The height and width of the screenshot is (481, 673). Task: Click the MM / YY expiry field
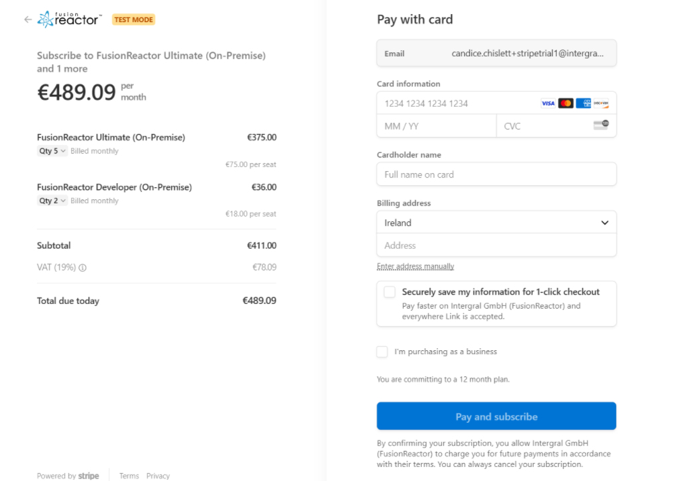pos(437,126)
